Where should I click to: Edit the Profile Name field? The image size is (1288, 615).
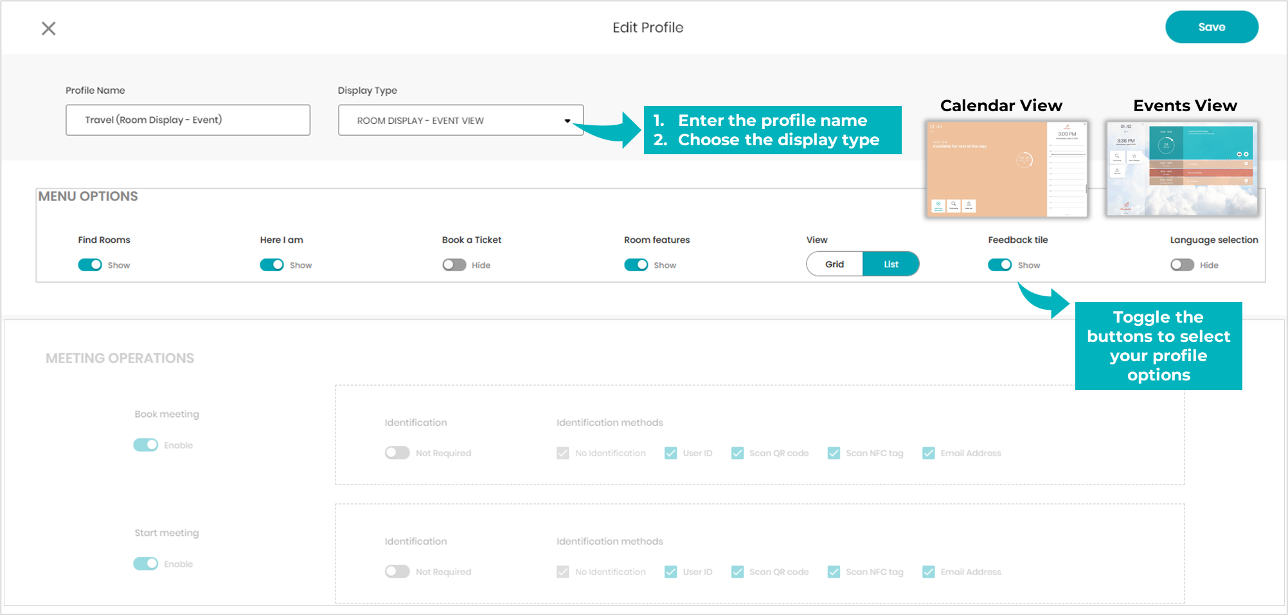click(x=188, y=120)
